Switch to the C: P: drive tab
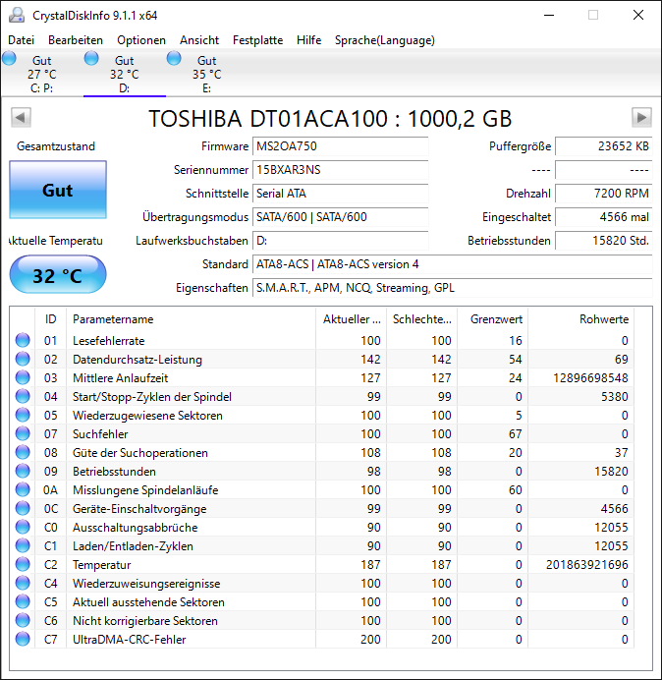Viewport: 662px width, 680px height. coord(42,74)
